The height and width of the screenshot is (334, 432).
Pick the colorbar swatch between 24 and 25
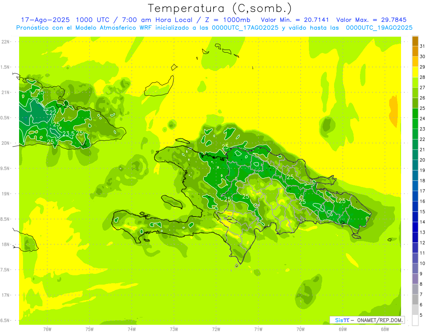click(x=415, y=113)
